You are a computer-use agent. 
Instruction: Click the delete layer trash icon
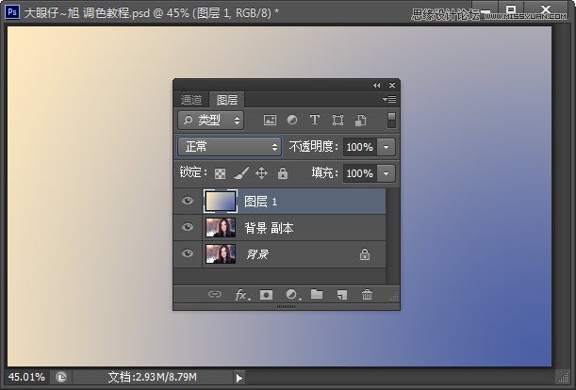click(367, 295)
